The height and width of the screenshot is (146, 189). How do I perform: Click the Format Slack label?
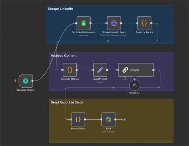[x=78, y=129]
